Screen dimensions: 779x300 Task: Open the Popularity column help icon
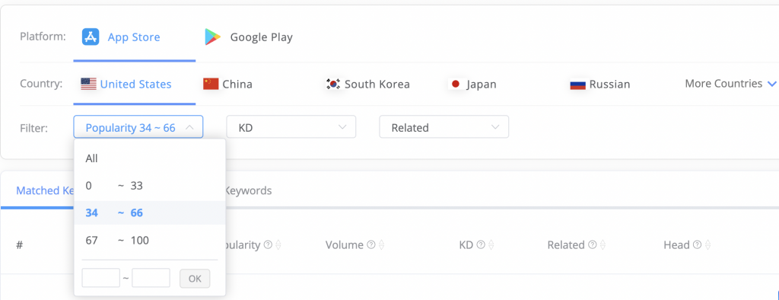(x=269, y=244)
